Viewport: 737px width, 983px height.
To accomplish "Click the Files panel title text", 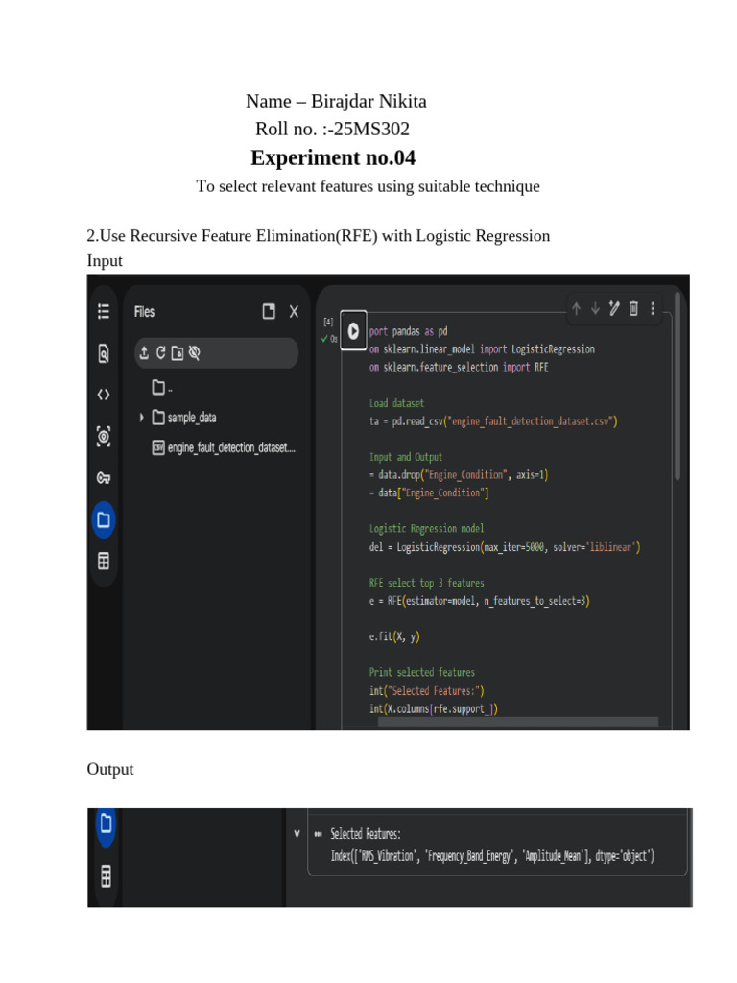I will [144, 312].
